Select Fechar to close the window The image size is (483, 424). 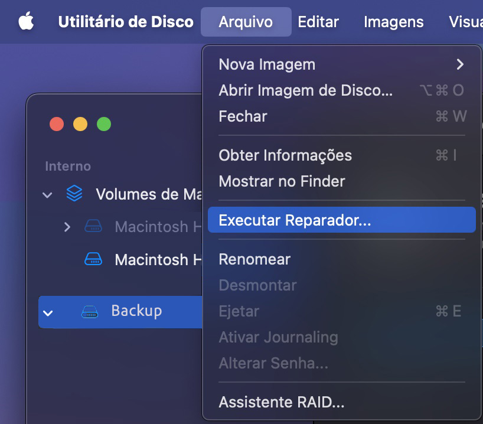tap(242, 116)
